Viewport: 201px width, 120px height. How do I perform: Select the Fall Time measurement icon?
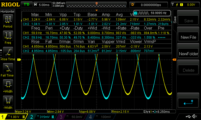pos(8,68)
